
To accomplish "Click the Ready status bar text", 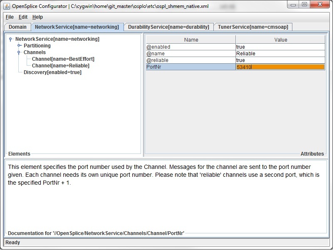I will click(x=13, y=243).
